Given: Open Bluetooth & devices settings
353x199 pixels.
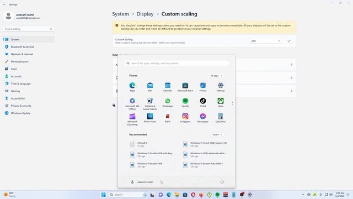Looking at the screenshot, I should pyautogui.click(x=29, y=46).
